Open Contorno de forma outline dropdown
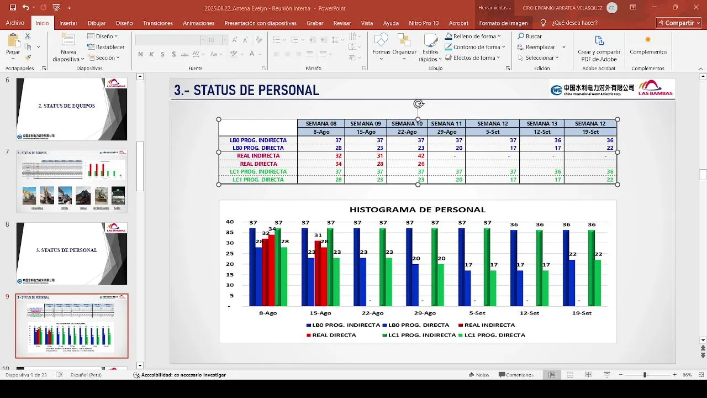 pos(474,47)
